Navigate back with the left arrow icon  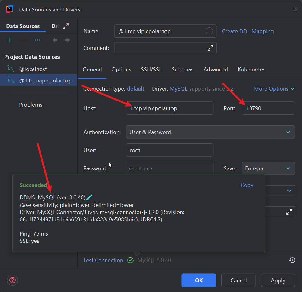point(55,40)
